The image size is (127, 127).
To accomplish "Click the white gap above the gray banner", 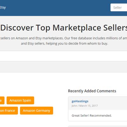I will pyautogui.click(x=63, y=56).
